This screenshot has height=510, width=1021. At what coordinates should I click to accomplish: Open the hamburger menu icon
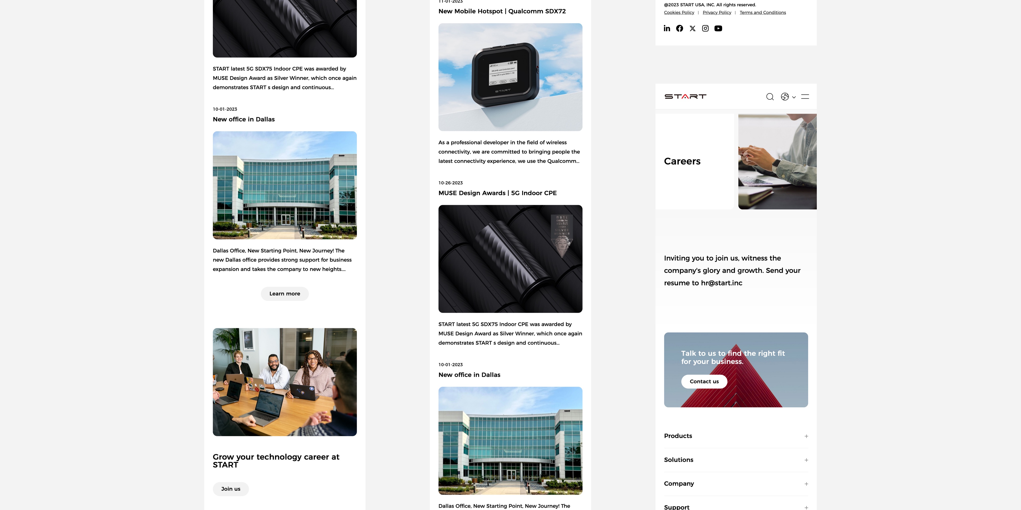pos(805,96)
